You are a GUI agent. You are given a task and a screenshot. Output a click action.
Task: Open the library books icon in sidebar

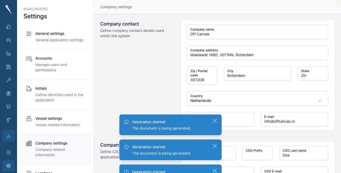9,67
